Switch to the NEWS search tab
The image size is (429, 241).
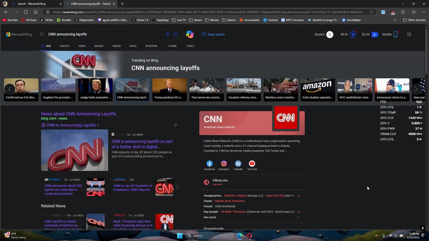point(82,46)
